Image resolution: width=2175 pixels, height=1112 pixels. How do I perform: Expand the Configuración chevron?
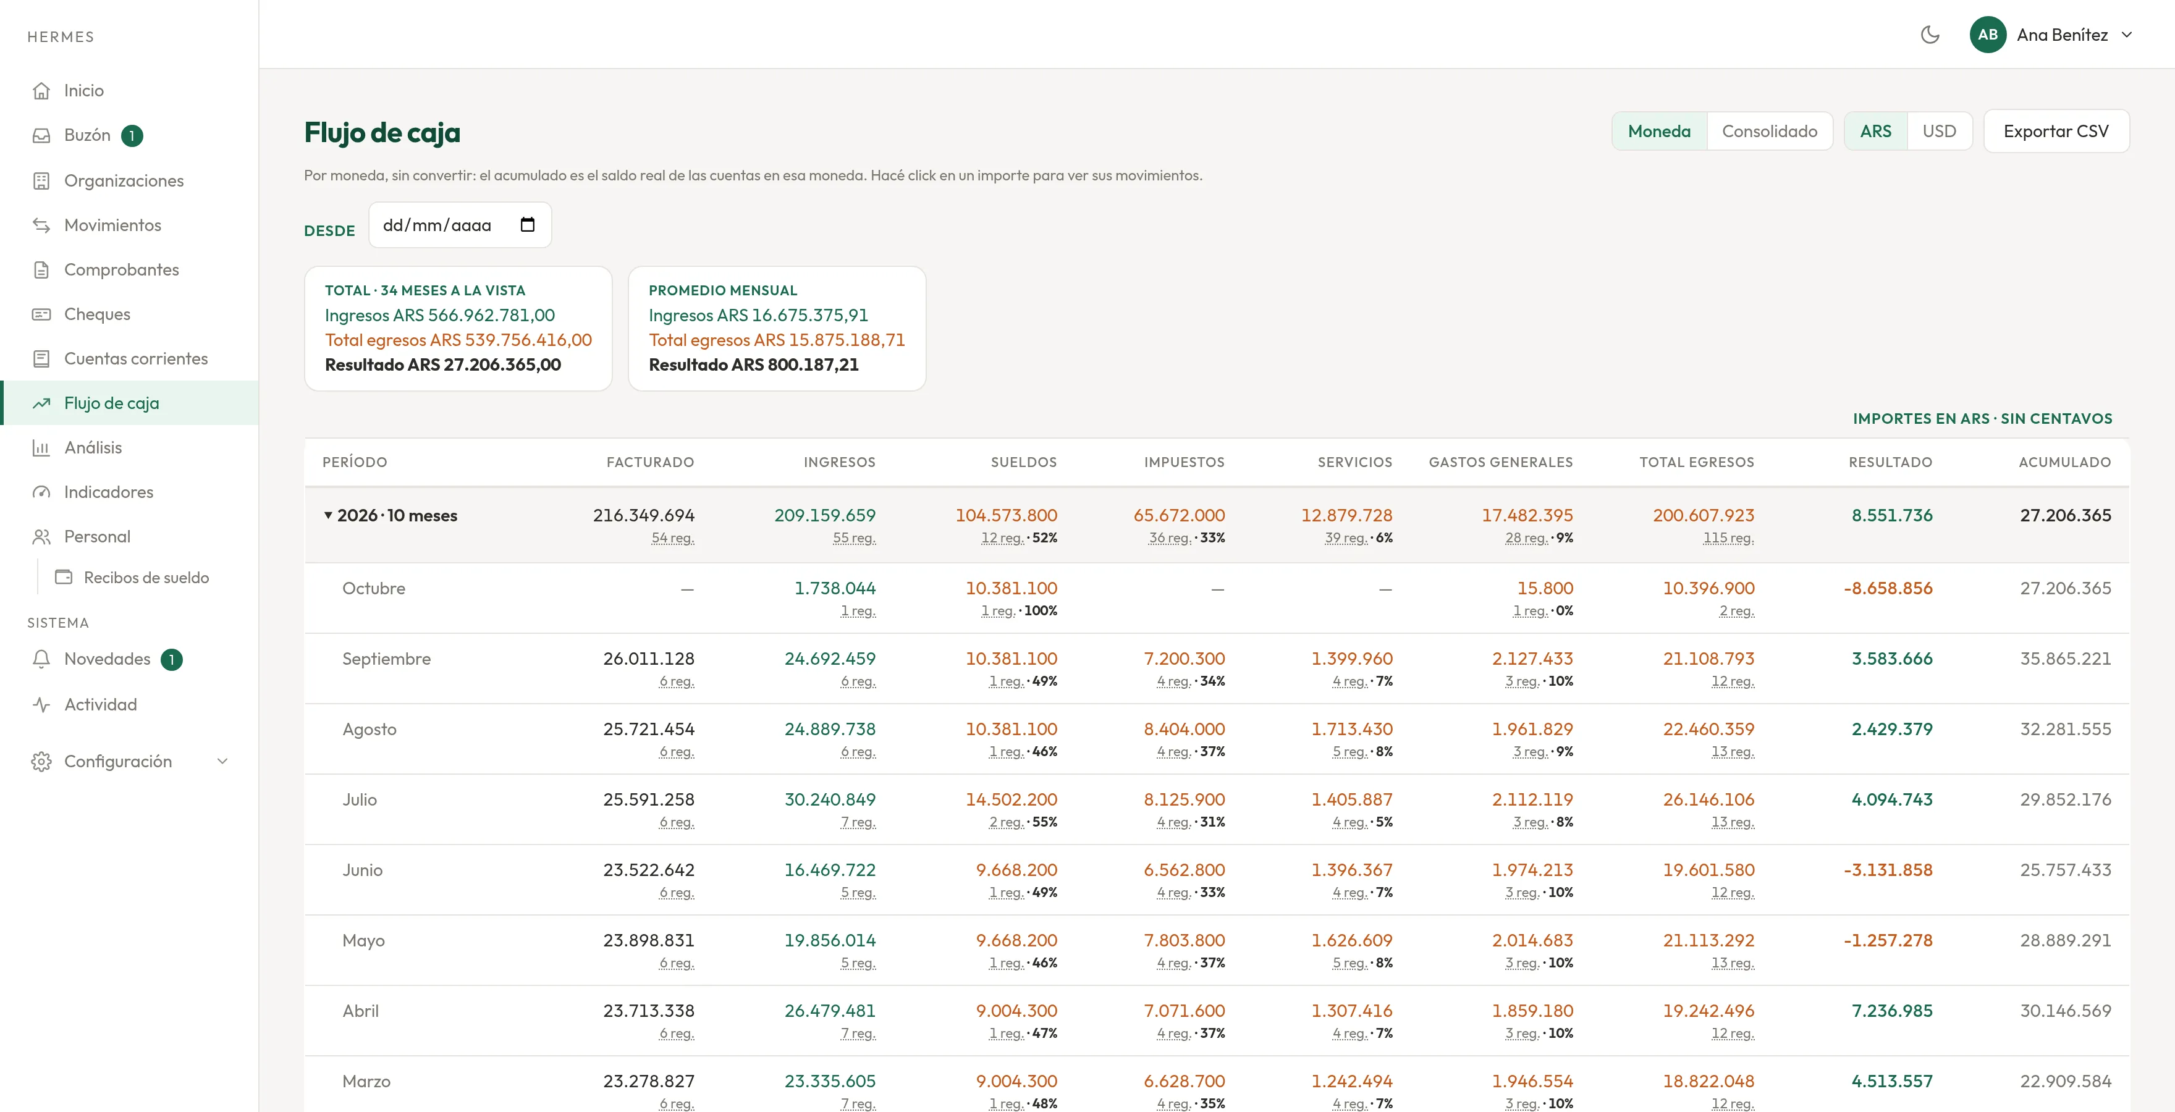pos(222,762)
